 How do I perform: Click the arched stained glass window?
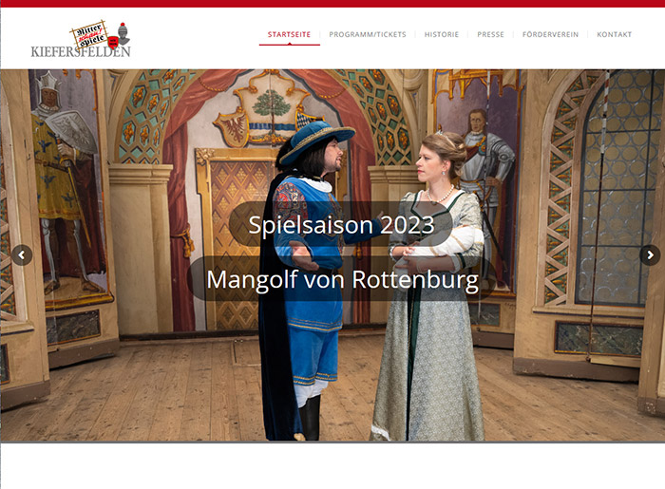tap(617, 186)
